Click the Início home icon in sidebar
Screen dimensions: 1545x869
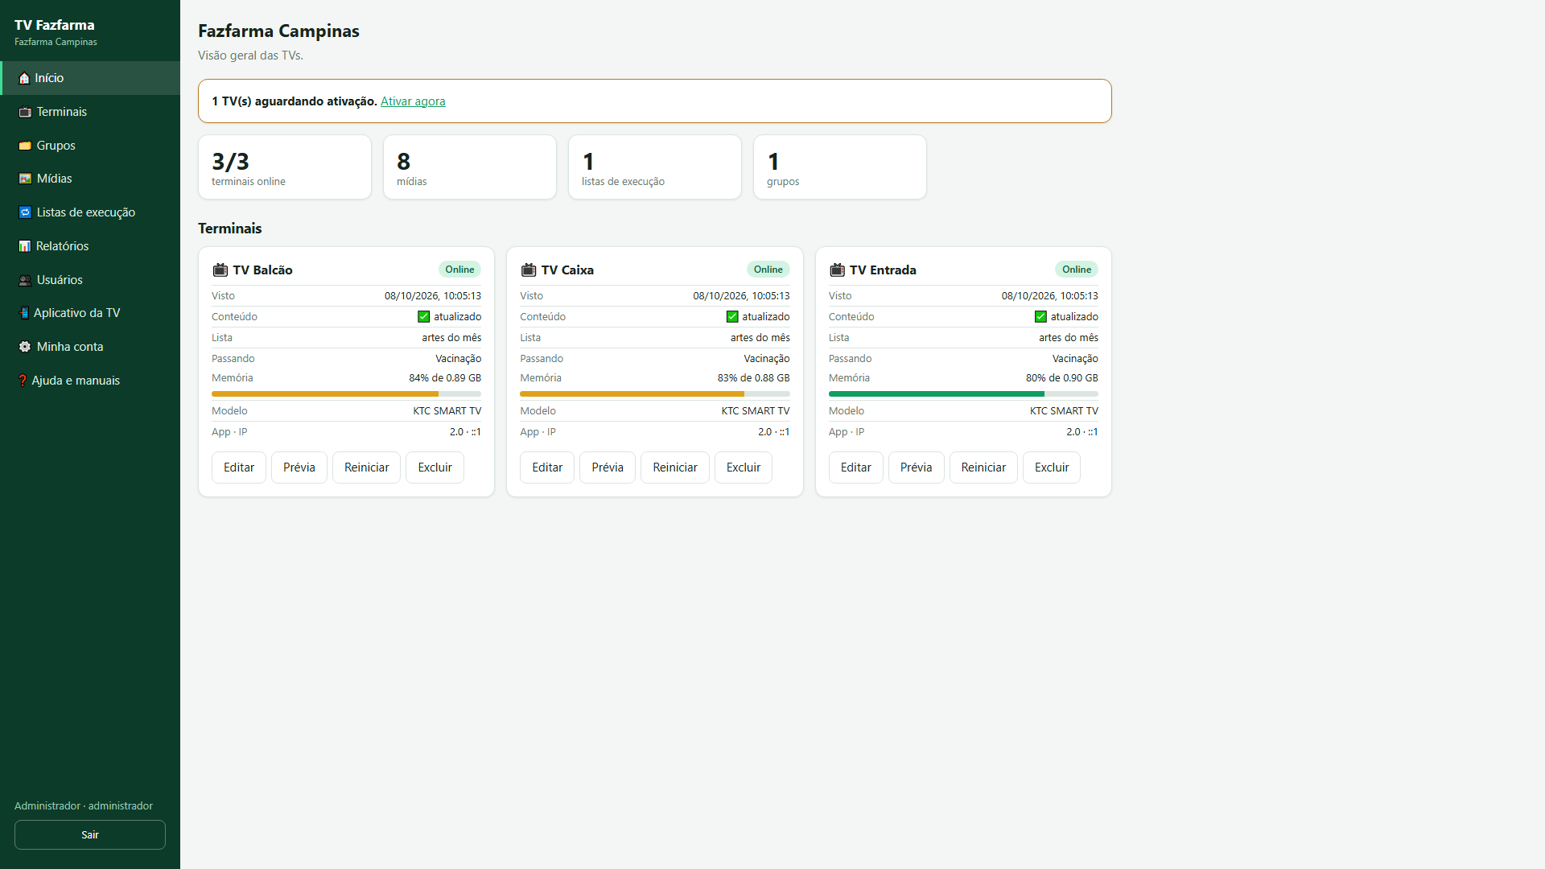(24, 78)
